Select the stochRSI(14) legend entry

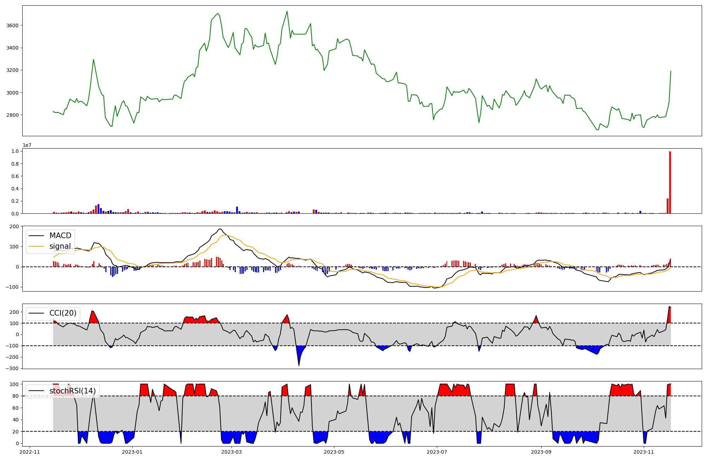point(72,391)
